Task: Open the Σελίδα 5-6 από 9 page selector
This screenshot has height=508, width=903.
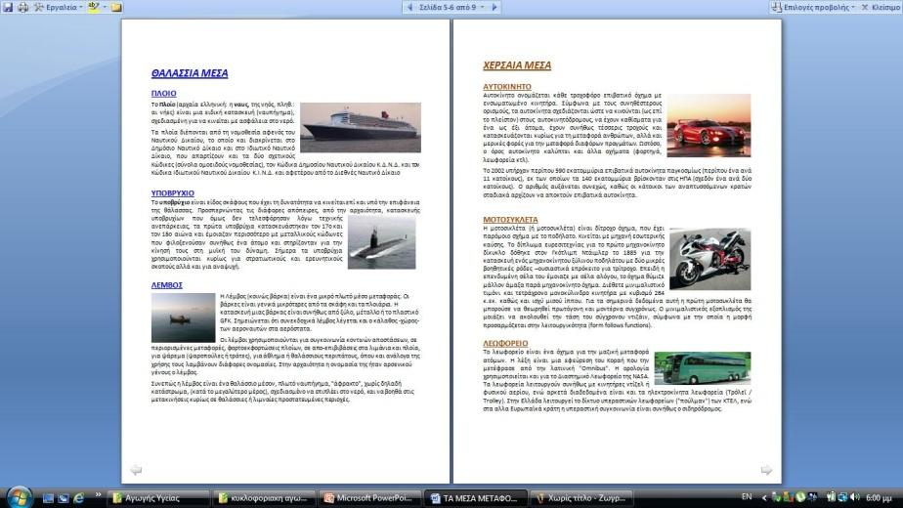Action: (x=451, y=7)
